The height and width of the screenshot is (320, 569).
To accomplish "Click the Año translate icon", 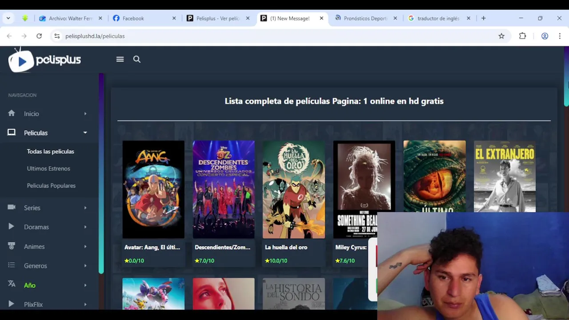I will pyautogui.click(x=12, y=284).
